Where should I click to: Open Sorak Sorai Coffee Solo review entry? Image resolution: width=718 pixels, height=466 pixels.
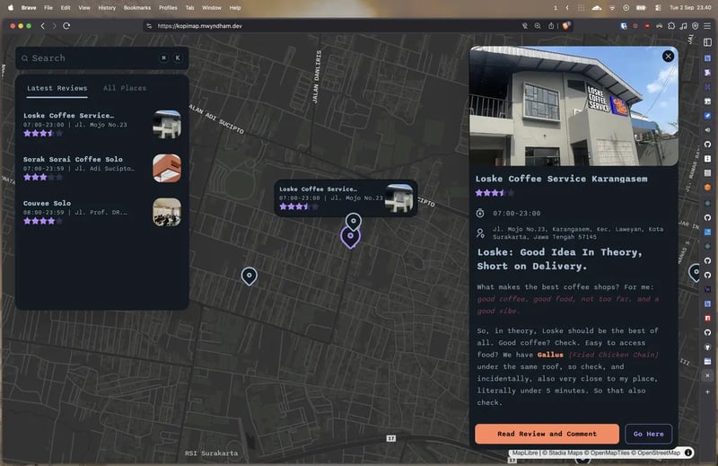(102, 168)
